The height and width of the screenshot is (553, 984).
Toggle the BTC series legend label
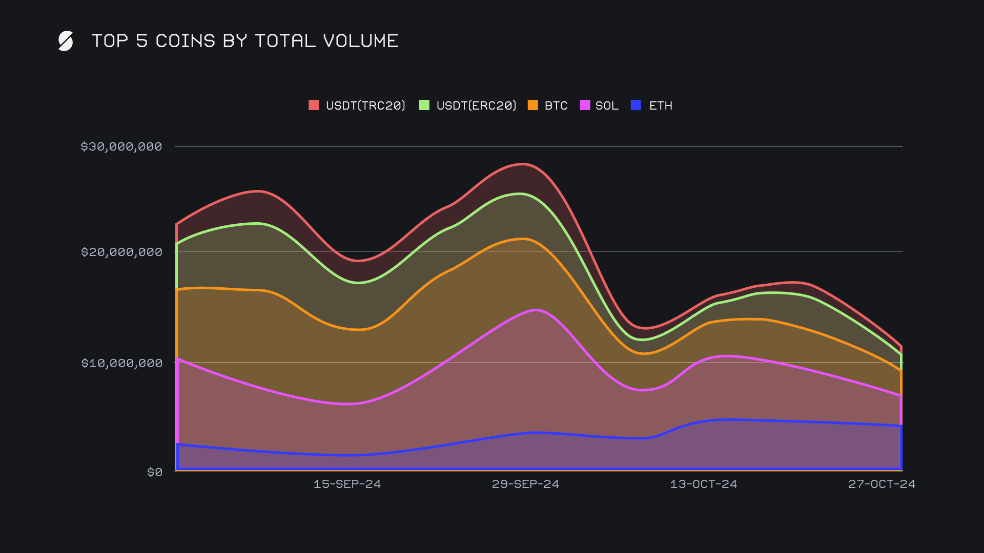coord(556,105)
